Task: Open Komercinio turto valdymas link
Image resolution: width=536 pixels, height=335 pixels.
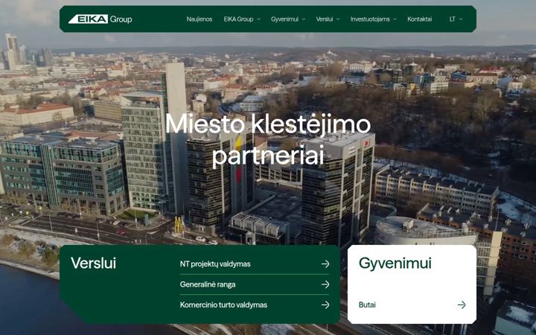Action: click(x=223, y=305)
